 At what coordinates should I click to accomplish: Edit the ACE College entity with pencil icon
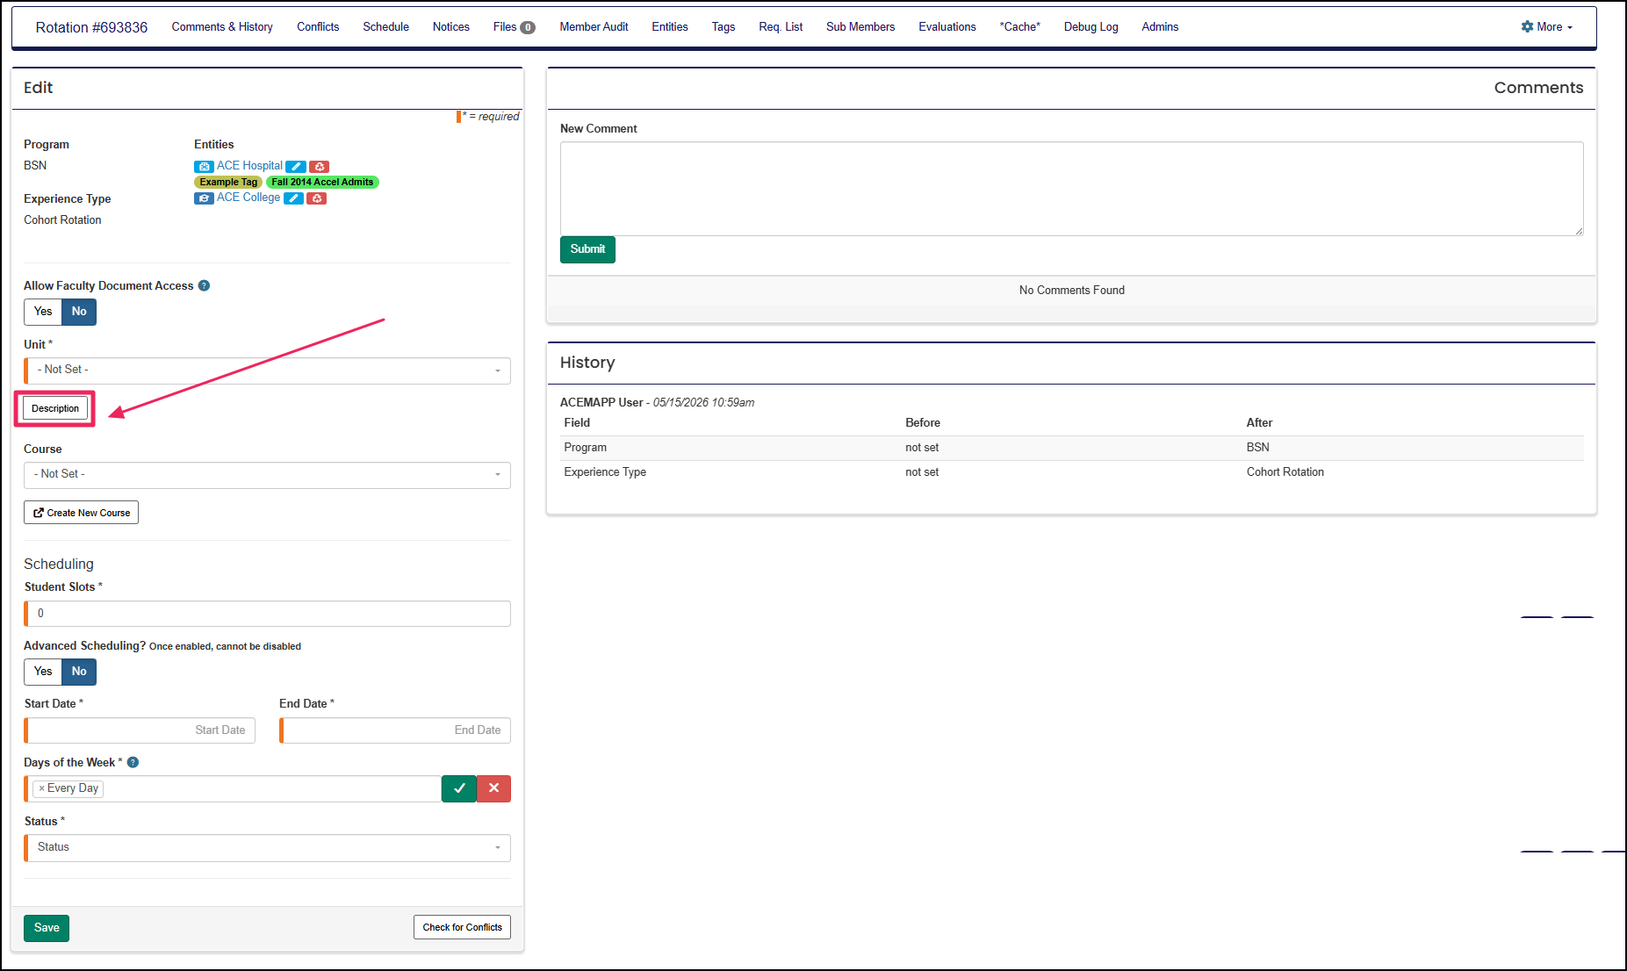(x=294, y=198)
